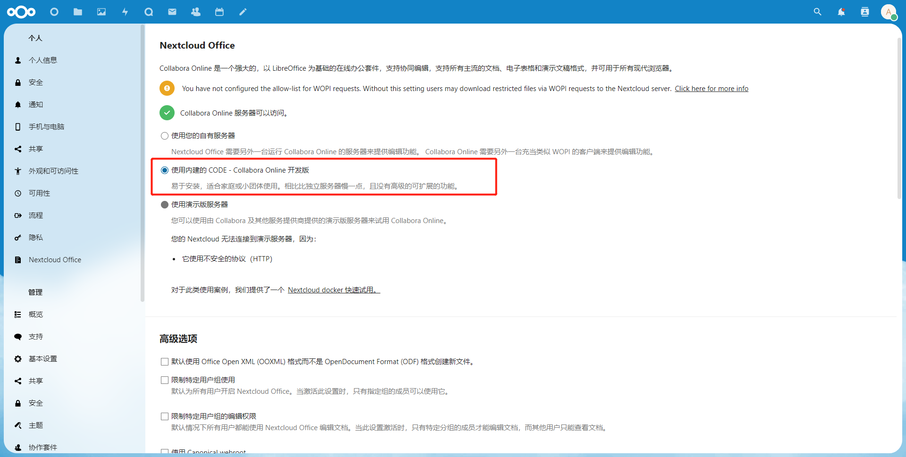Follow 'Click here for more info' link
The width and height of the screenshot is (906, 457).
pos(712,89)
